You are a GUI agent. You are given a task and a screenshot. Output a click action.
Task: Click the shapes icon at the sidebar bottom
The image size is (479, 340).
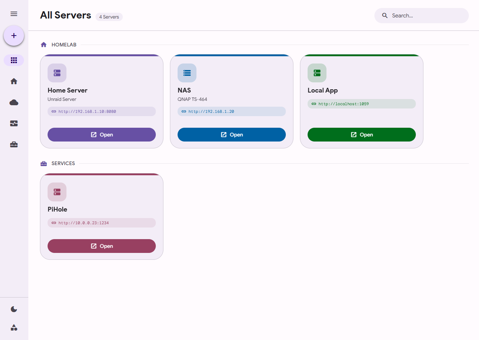point(14,328)
